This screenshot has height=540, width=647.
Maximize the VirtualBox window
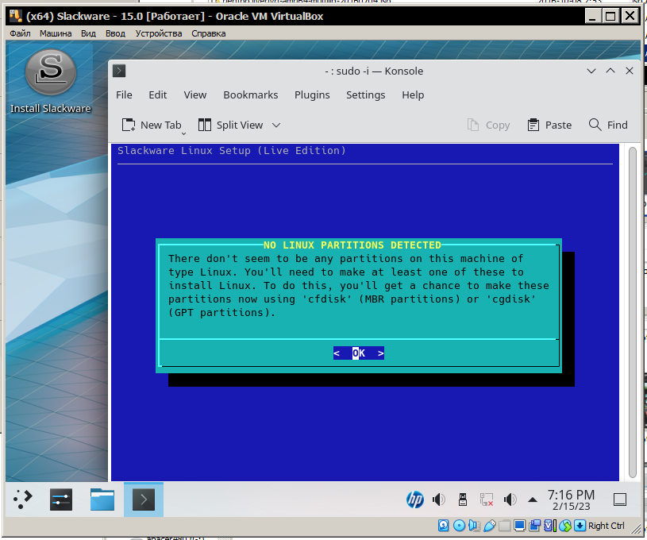[610, 17]
